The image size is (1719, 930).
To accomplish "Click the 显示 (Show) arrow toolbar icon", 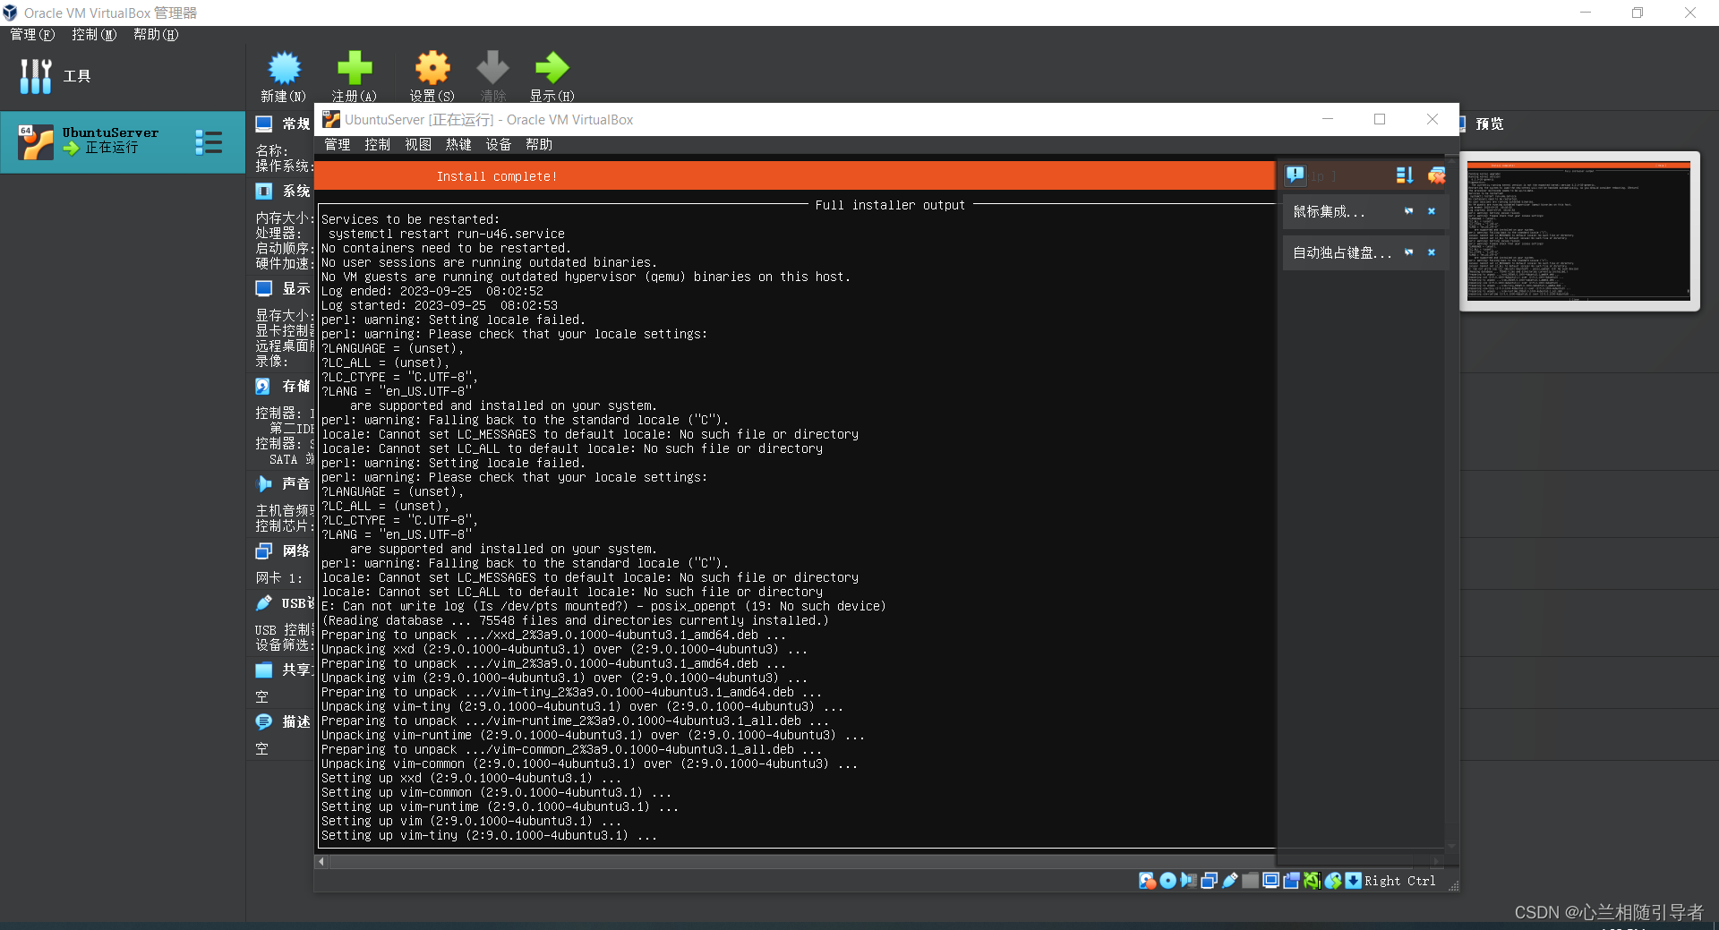I will point(552,76).
